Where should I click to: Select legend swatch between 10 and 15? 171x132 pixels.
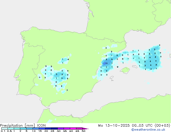pyautogui.click(x=36, y=128)
